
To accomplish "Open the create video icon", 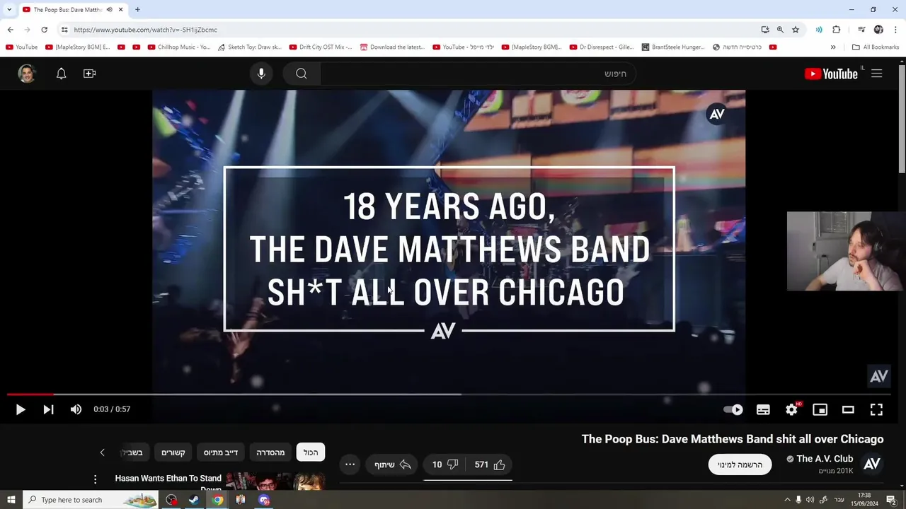I will [89, 74].
